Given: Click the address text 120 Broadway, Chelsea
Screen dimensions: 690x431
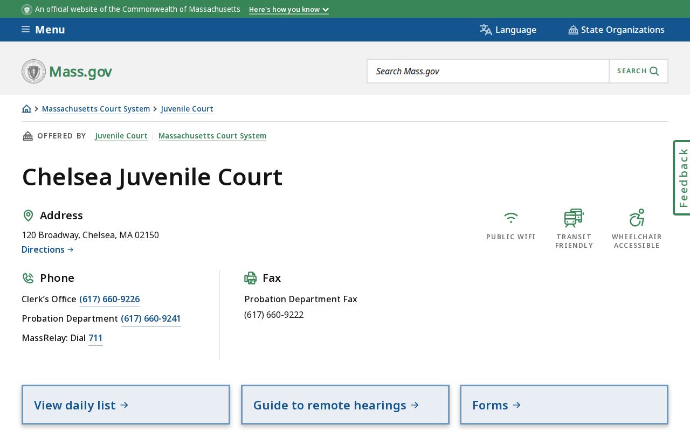Looking at the screenshot, I should tap(90, 235).
